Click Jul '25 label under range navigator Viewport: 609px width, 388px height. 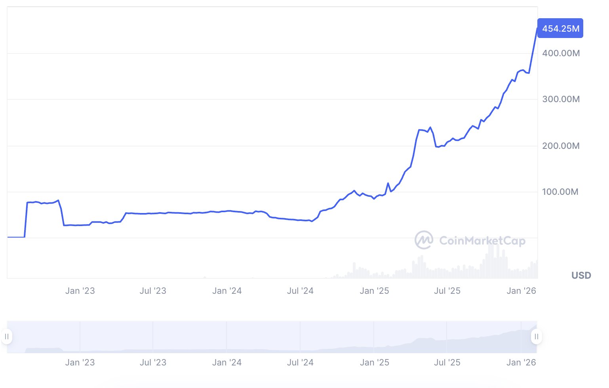point(447,362)
